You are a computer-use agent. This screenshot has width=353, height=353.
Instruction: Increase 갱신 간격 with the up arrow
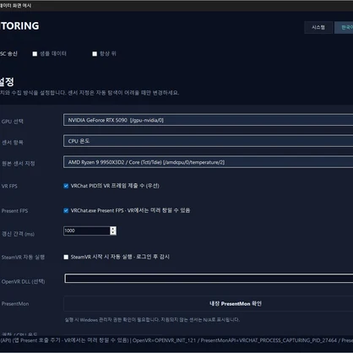click(113, 229)
